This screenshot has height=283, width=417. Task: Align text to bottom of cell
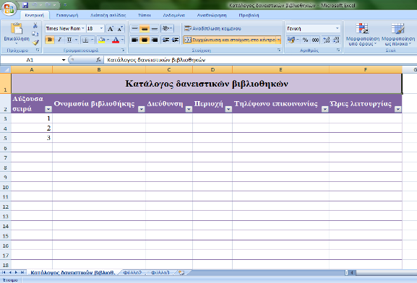pyautogui.click(x=155, y=28)
